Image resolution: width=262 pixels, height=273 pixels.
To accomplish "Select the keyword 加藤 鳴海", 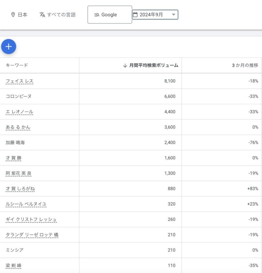I will 15,142.
